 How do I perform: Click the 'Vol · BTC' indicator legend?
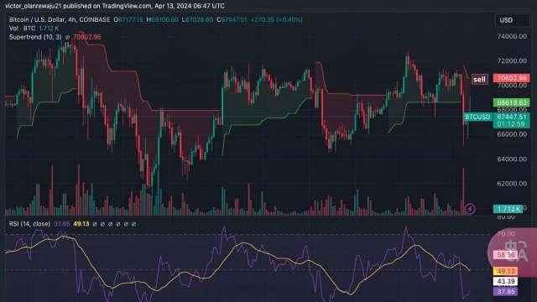(22, 29)
